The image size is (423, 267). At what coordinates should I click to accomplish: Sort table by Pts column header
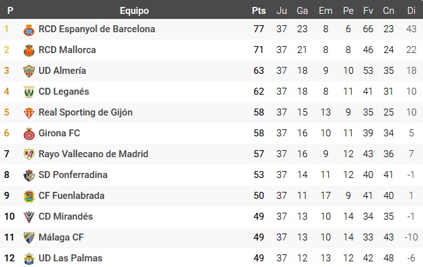click(x=258, y=11)
